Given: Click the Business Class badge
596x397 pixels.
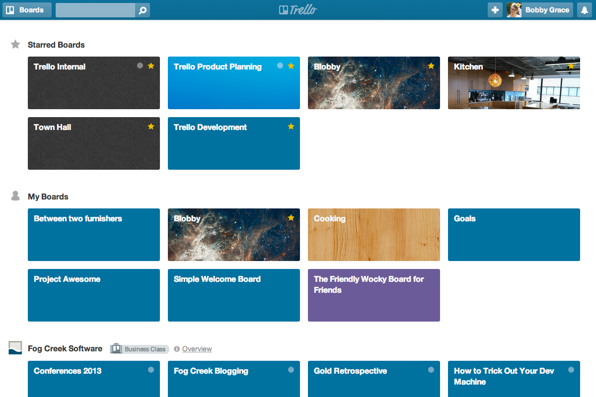Looking at the screenshot, I should [140, 349].
